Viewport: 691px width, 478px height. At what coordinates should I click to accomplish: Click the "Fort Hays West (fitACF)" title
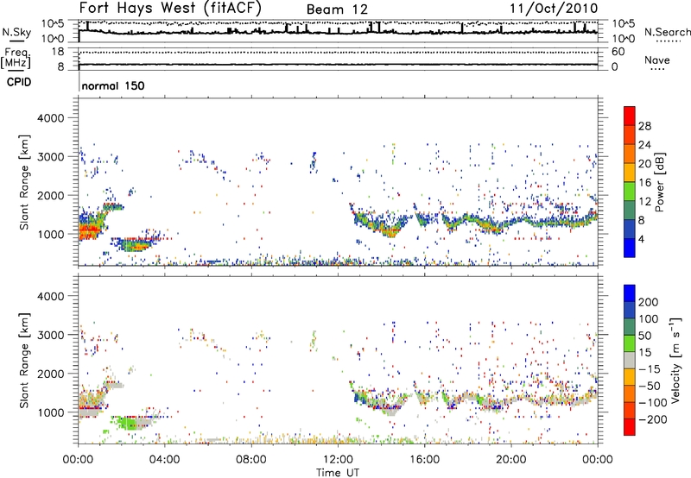170,8
